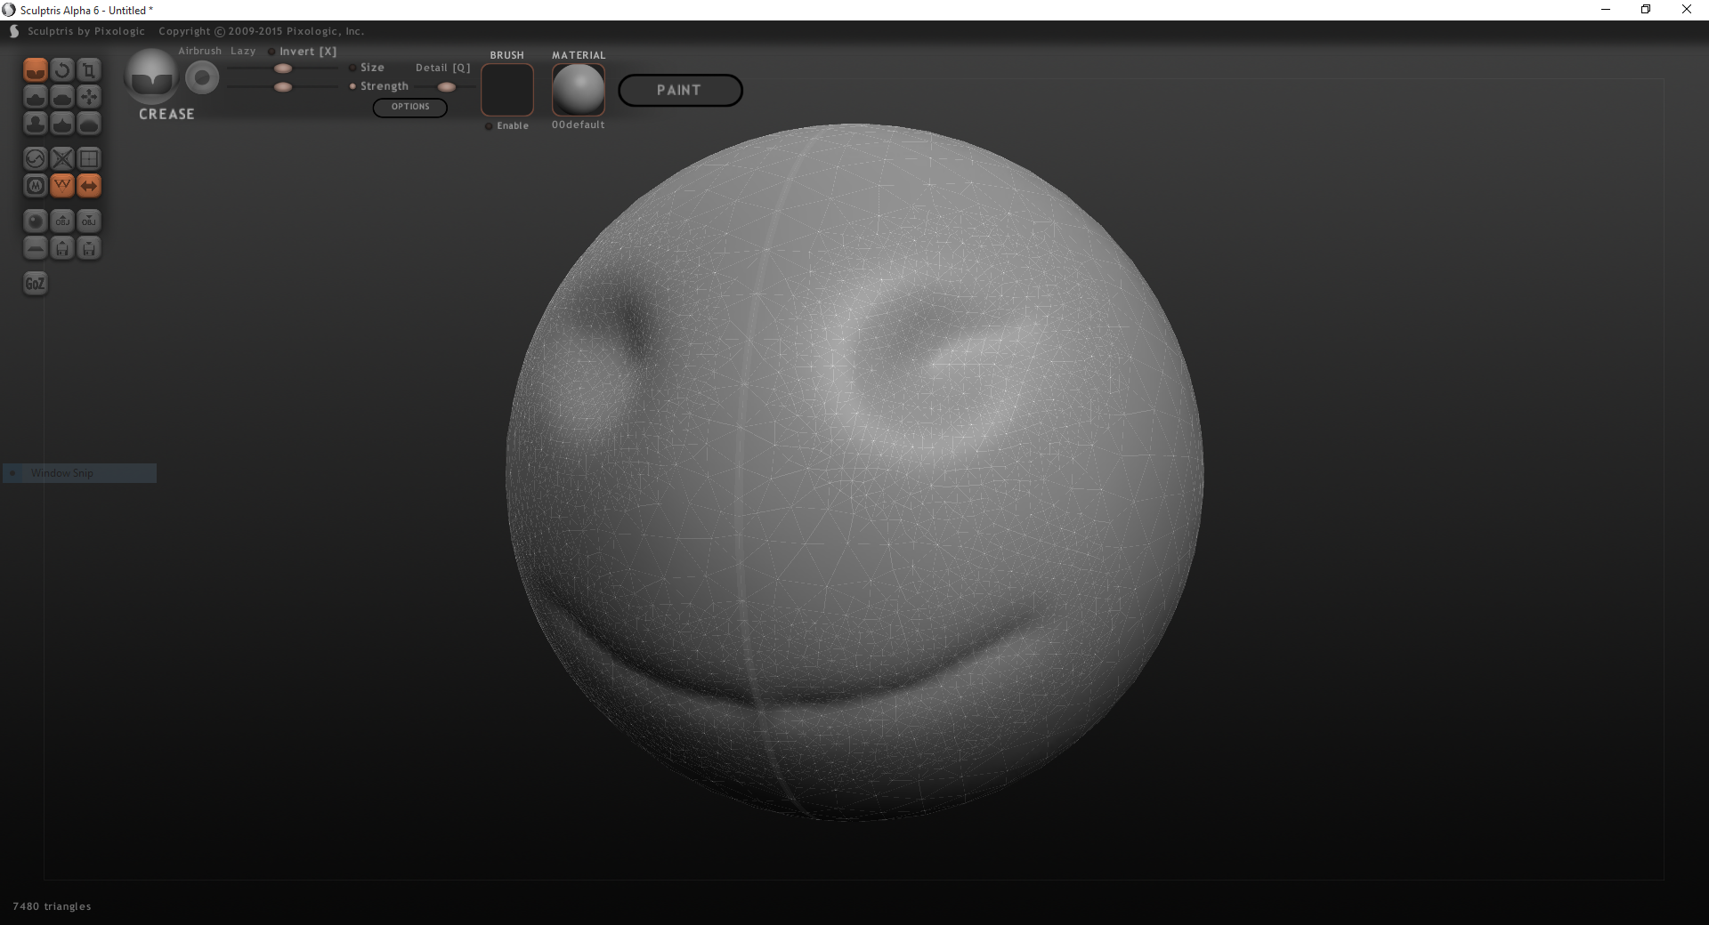Click the Strength slider handle
This screenshot has width=1709, height=925.
tap(283, 87)
